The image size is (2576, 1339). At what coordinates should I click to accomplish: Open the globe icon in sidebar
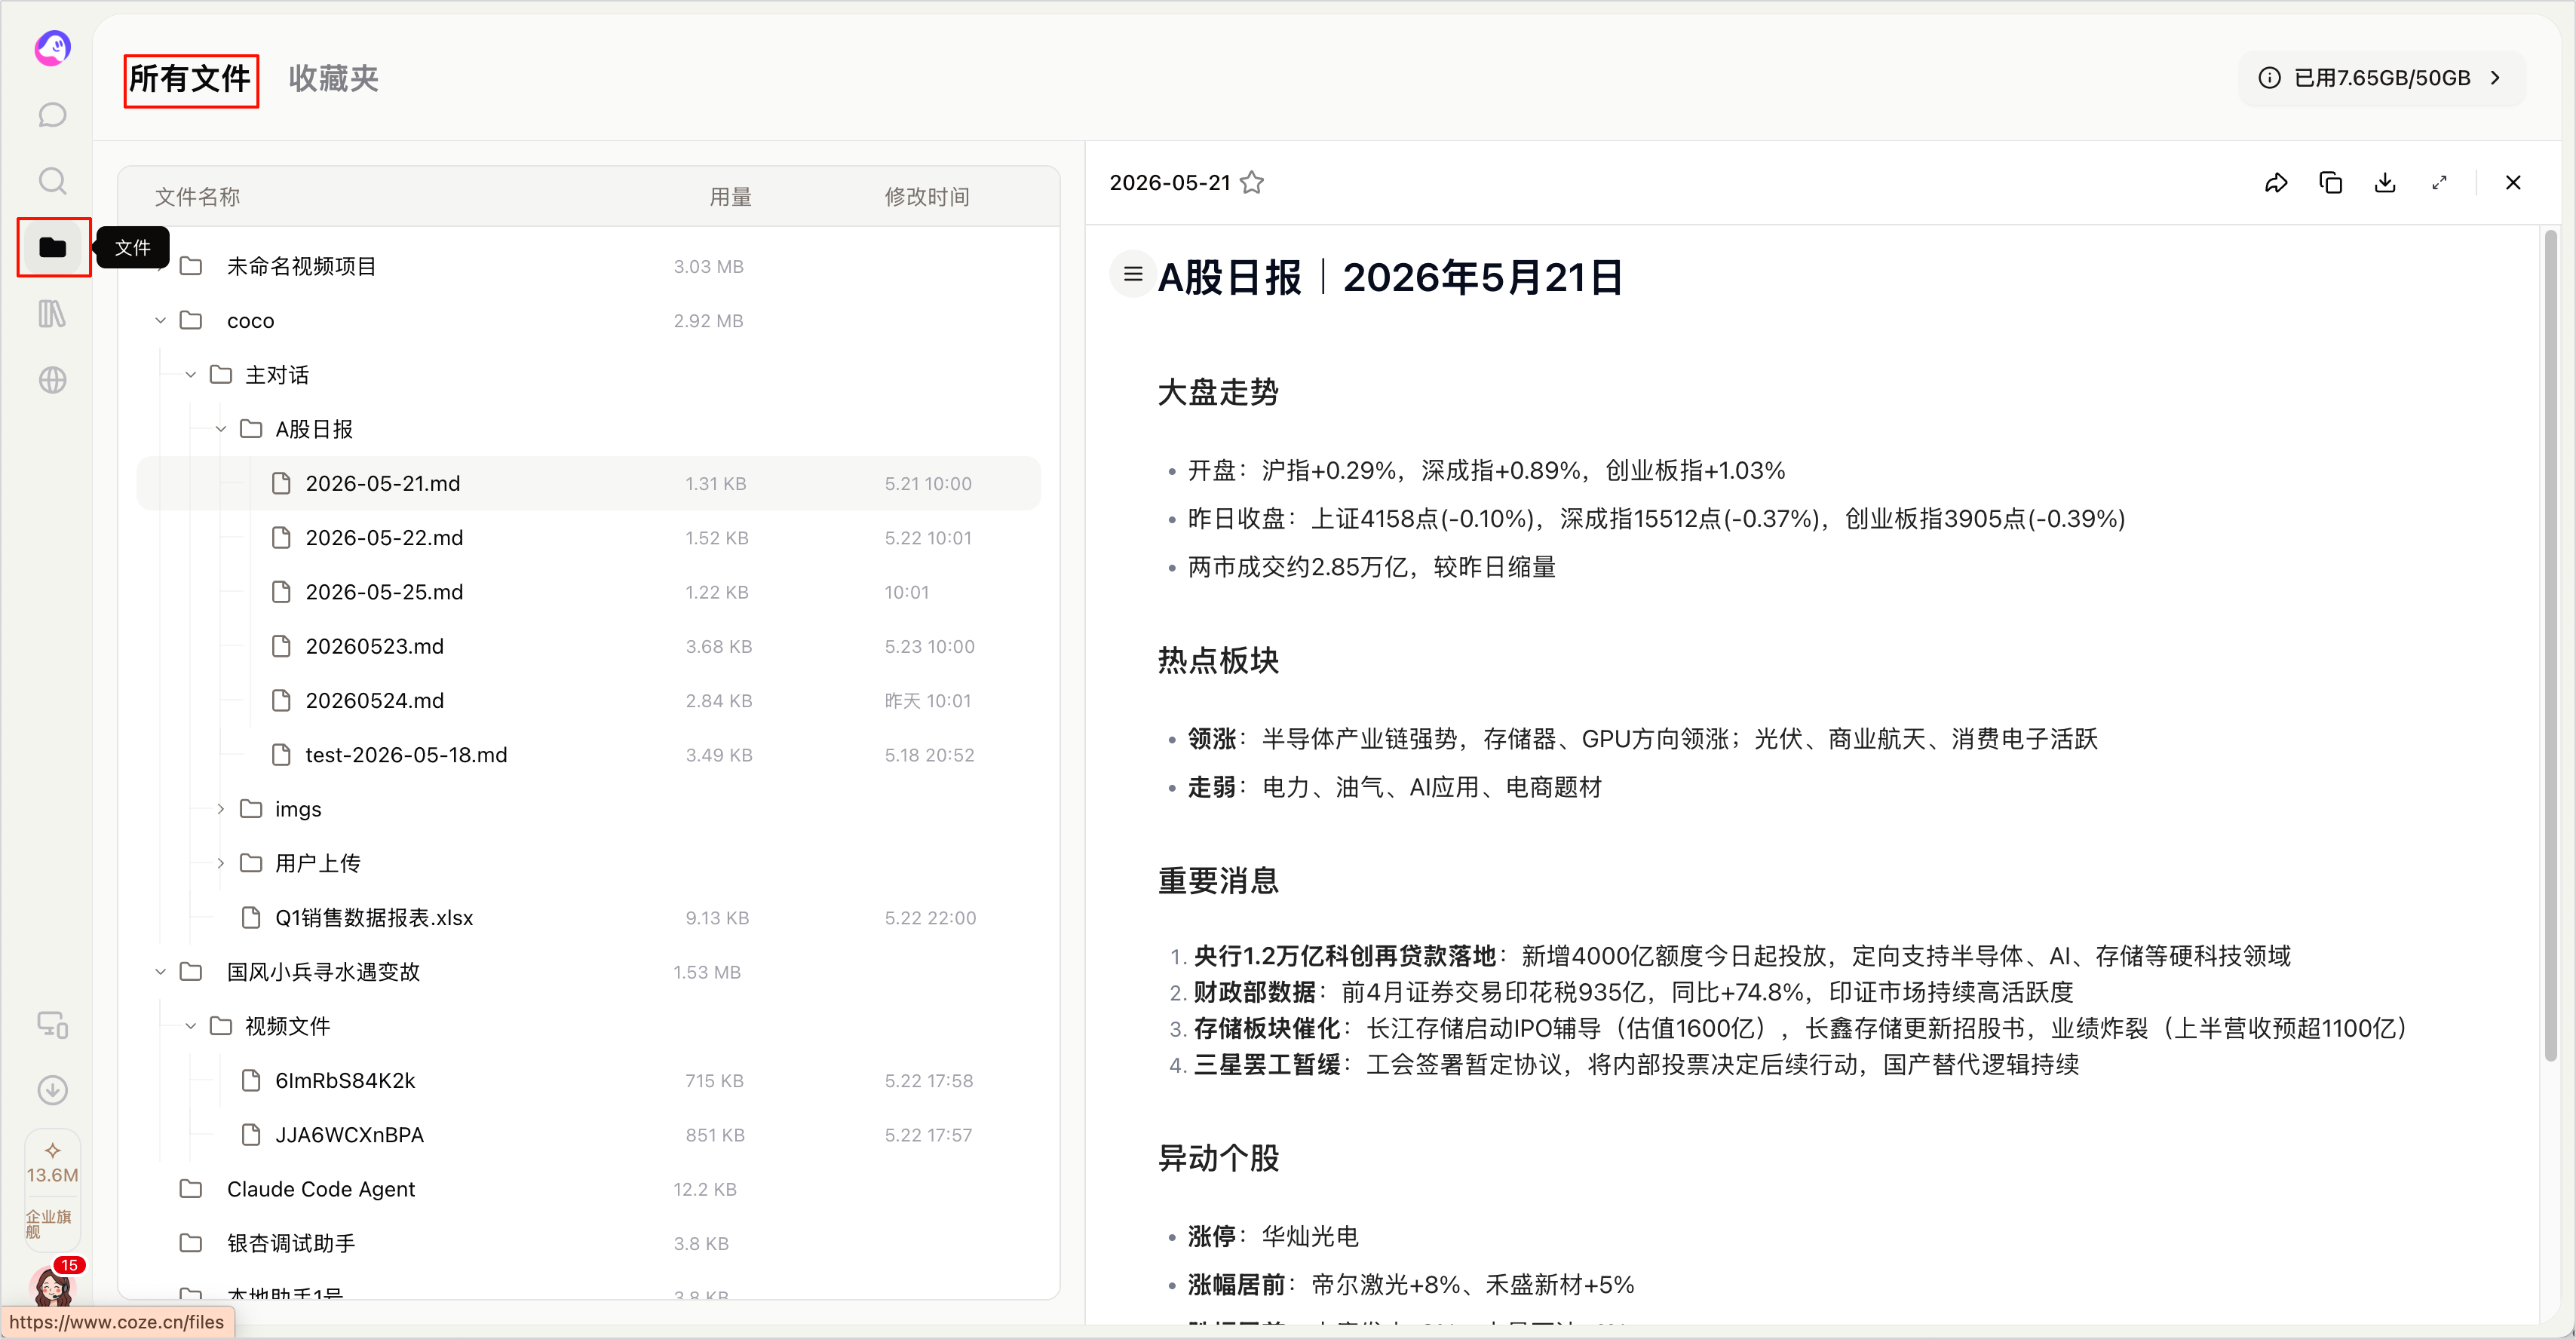click(x=52, y=380)
